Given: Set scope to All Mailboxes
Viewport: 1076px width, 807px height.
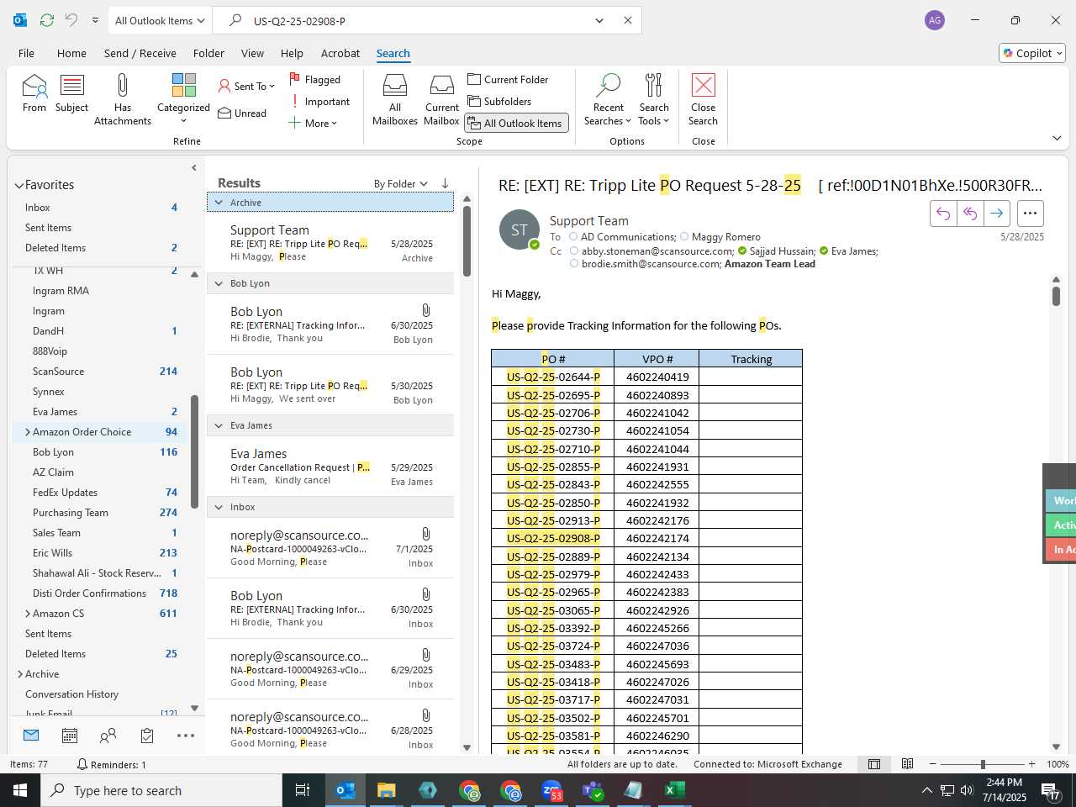Looking at the screenshot, I should 395,99.
